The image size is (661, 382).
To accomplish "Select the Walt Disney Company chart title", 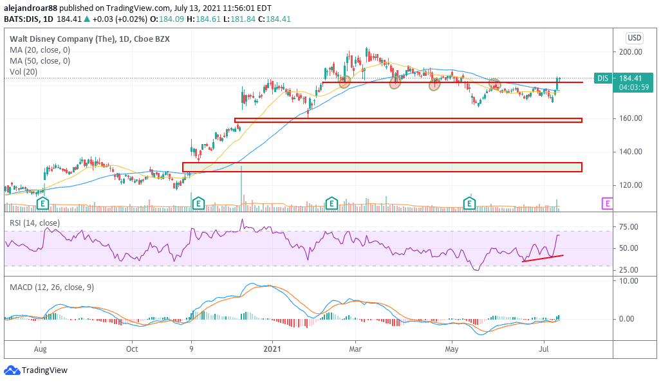I will [x=89, y=39].
